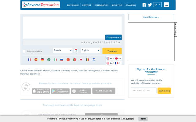Click 'Translate and learn with Reverso language tools' heading

coord(72,105)
